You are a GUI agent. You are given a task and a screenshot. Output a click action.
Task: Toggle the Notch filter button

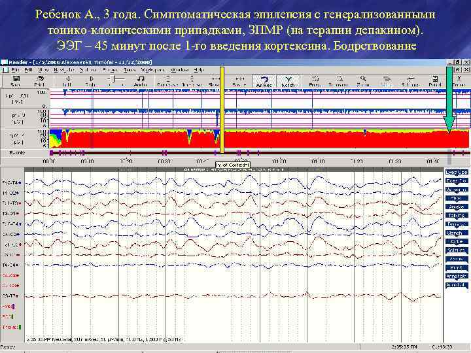pyautogui.click(x=288, y=81)
